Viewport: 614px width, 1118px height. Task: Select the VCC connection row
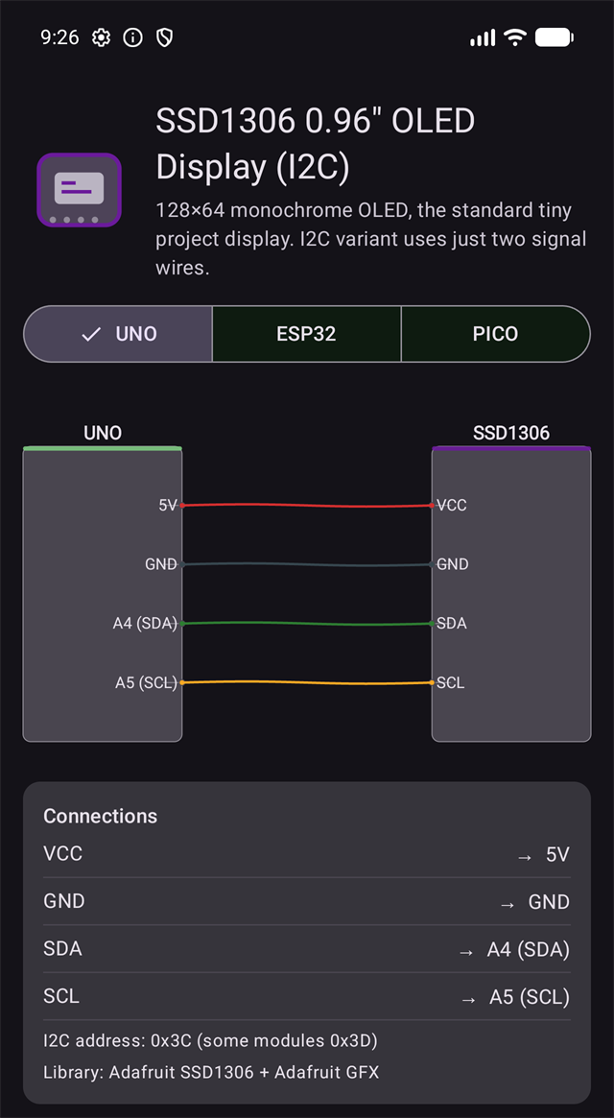pyautogui.click(x=307, y=853)
